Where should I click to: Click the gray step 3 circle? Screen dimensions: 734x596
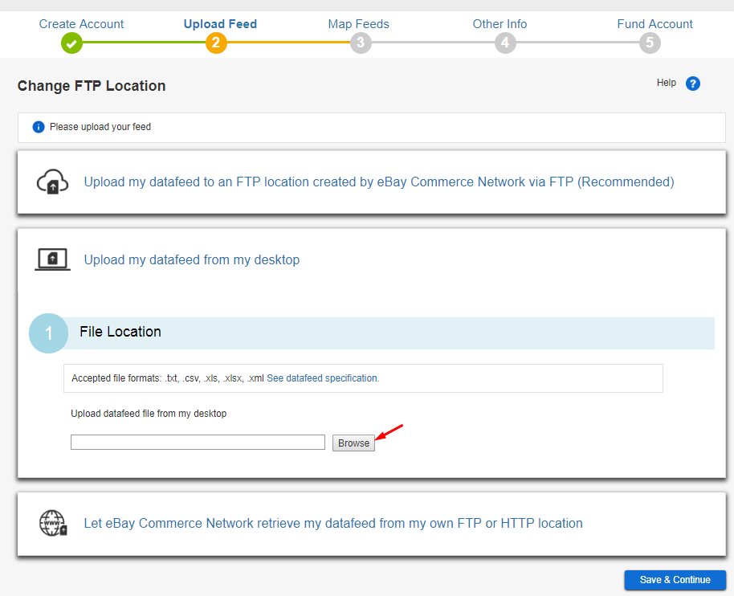[361, 43]
